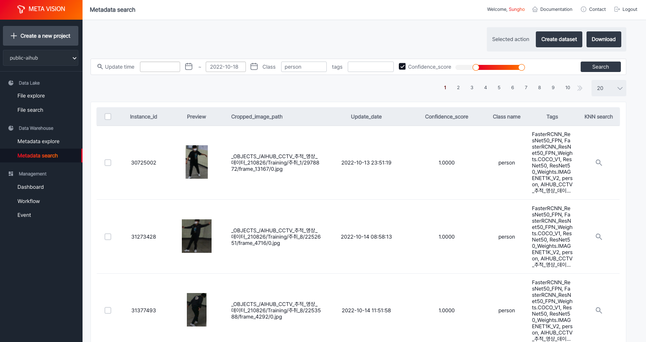The image size is (646, 342).
Task: Click update date 2022-10-13 23:51:19
Action: click(x=366, y=163)
